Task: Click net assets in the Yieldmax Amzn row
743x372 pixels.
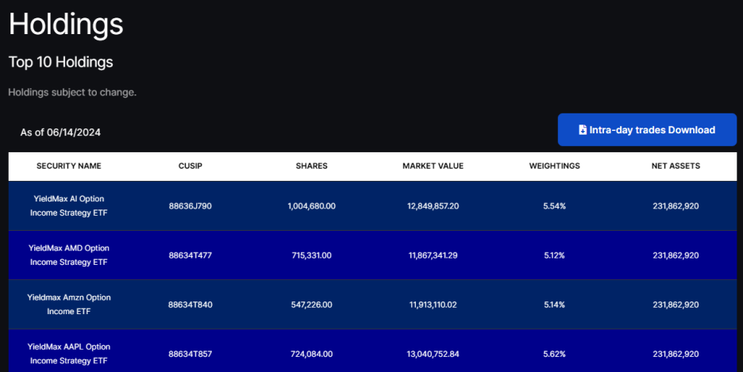Action: point(676,305)
